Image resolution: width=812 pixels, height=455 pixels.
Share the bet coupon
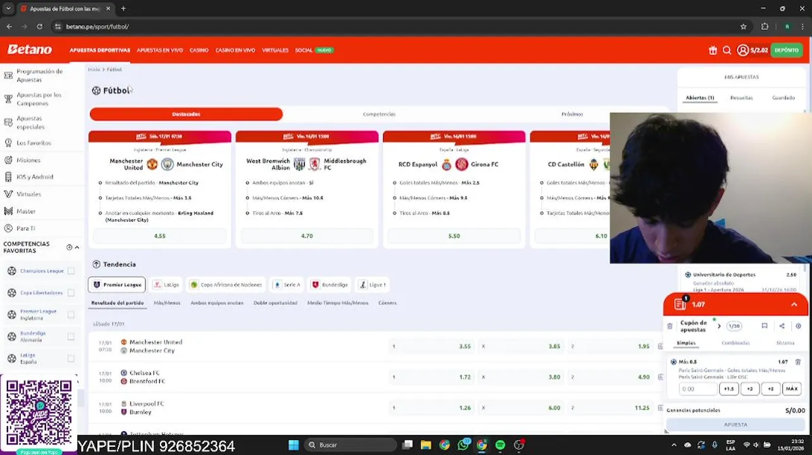pos(782,326)
